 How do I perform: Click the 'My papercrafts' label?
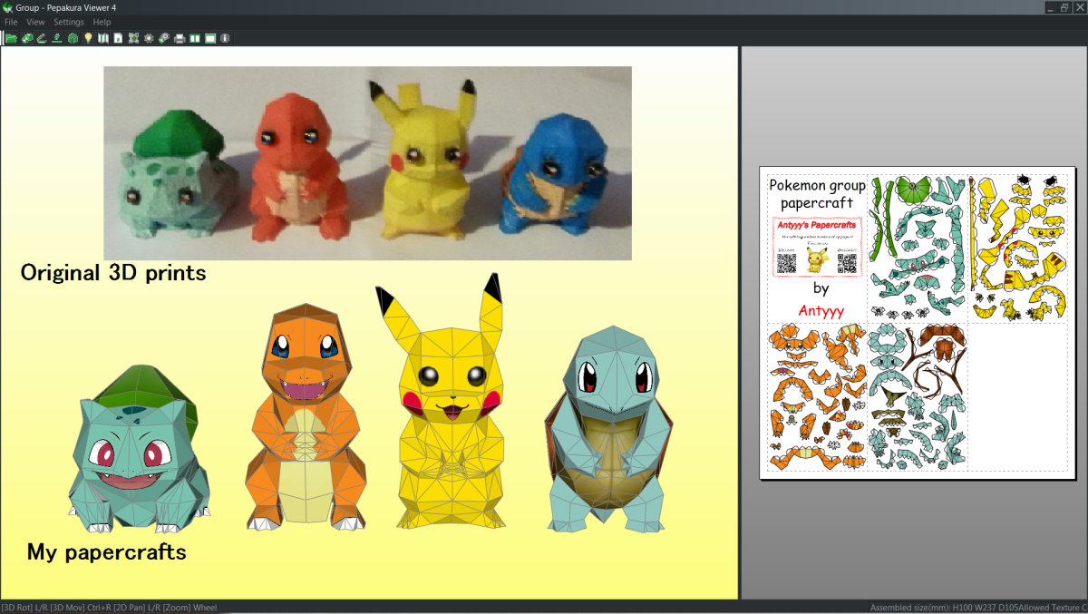coord(107,551)
